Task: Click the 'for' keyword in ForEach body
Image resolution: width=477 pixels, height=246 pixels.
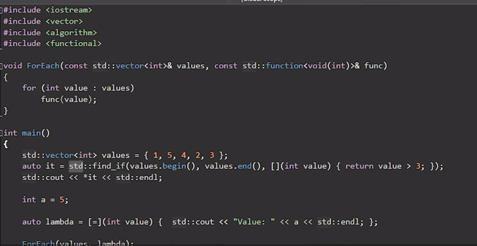Action: click(29, 88)
